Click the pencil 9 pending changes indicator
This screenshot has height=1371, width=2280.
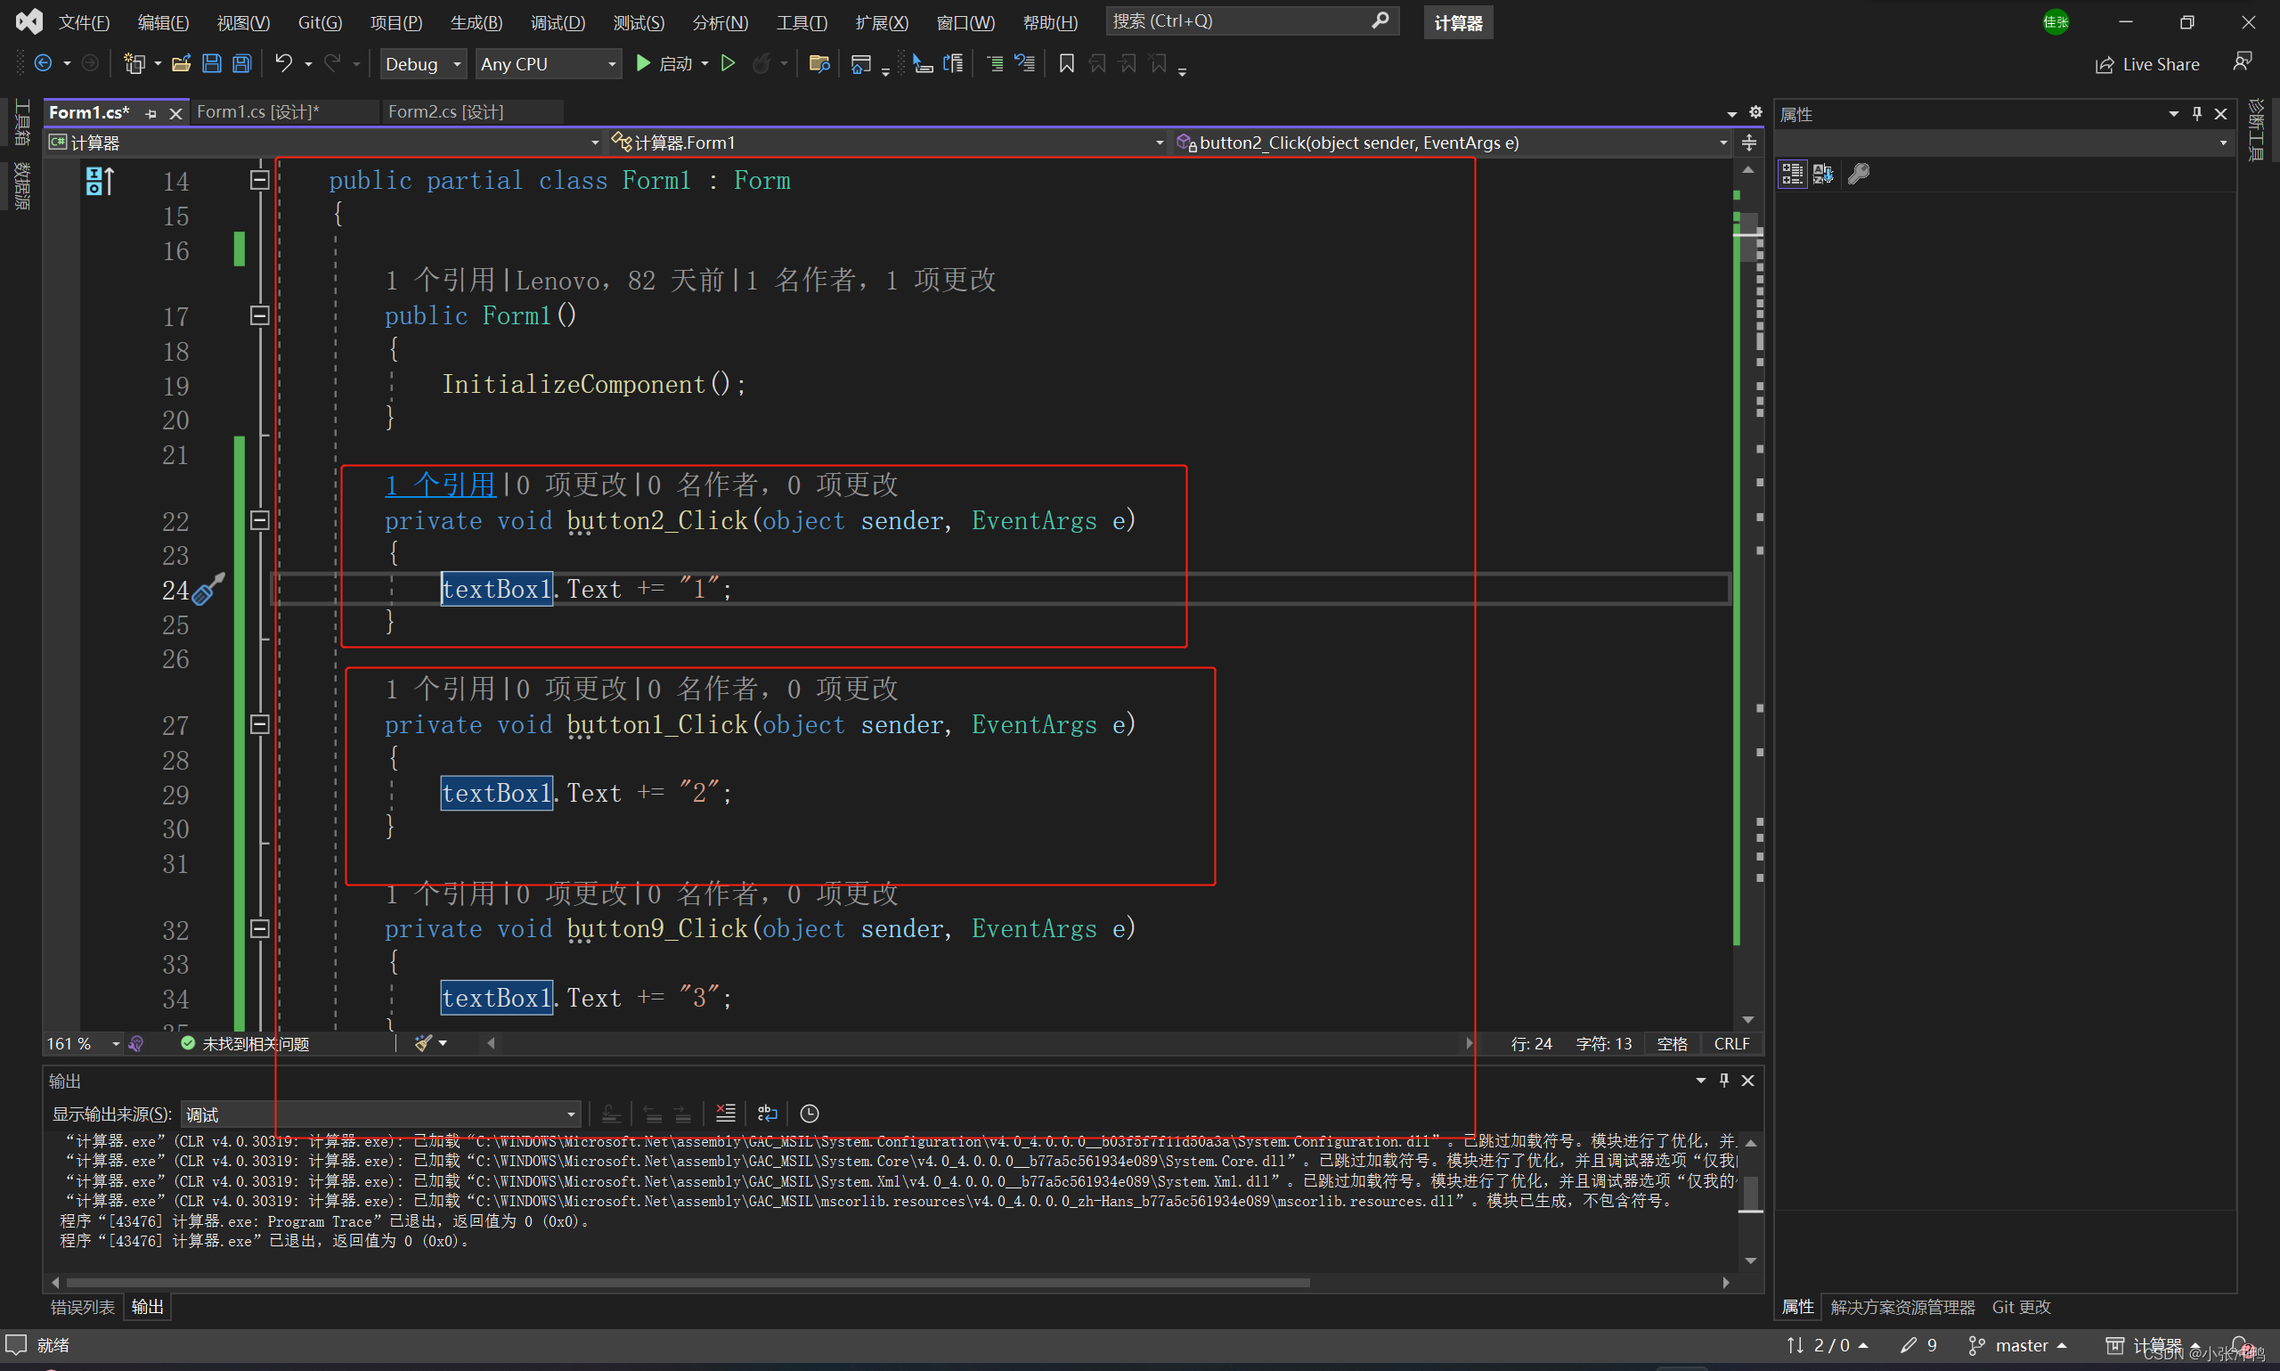pyautogui.click(x=1919, y=1345)
